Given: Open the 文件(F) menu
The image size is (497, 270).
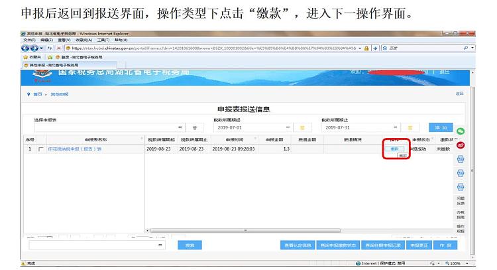Looking at the screenshot, I should (x=29, y=40).
